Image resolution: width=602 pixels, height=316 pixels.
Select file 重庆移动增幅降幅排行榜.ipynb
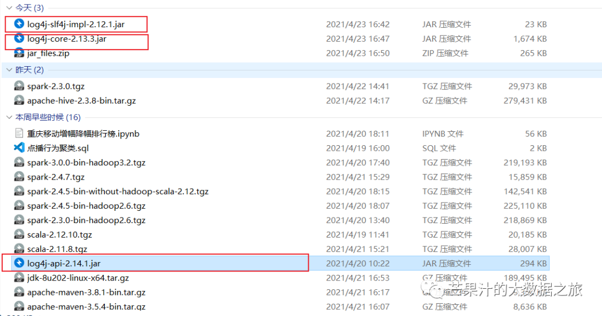pos(83,134)
